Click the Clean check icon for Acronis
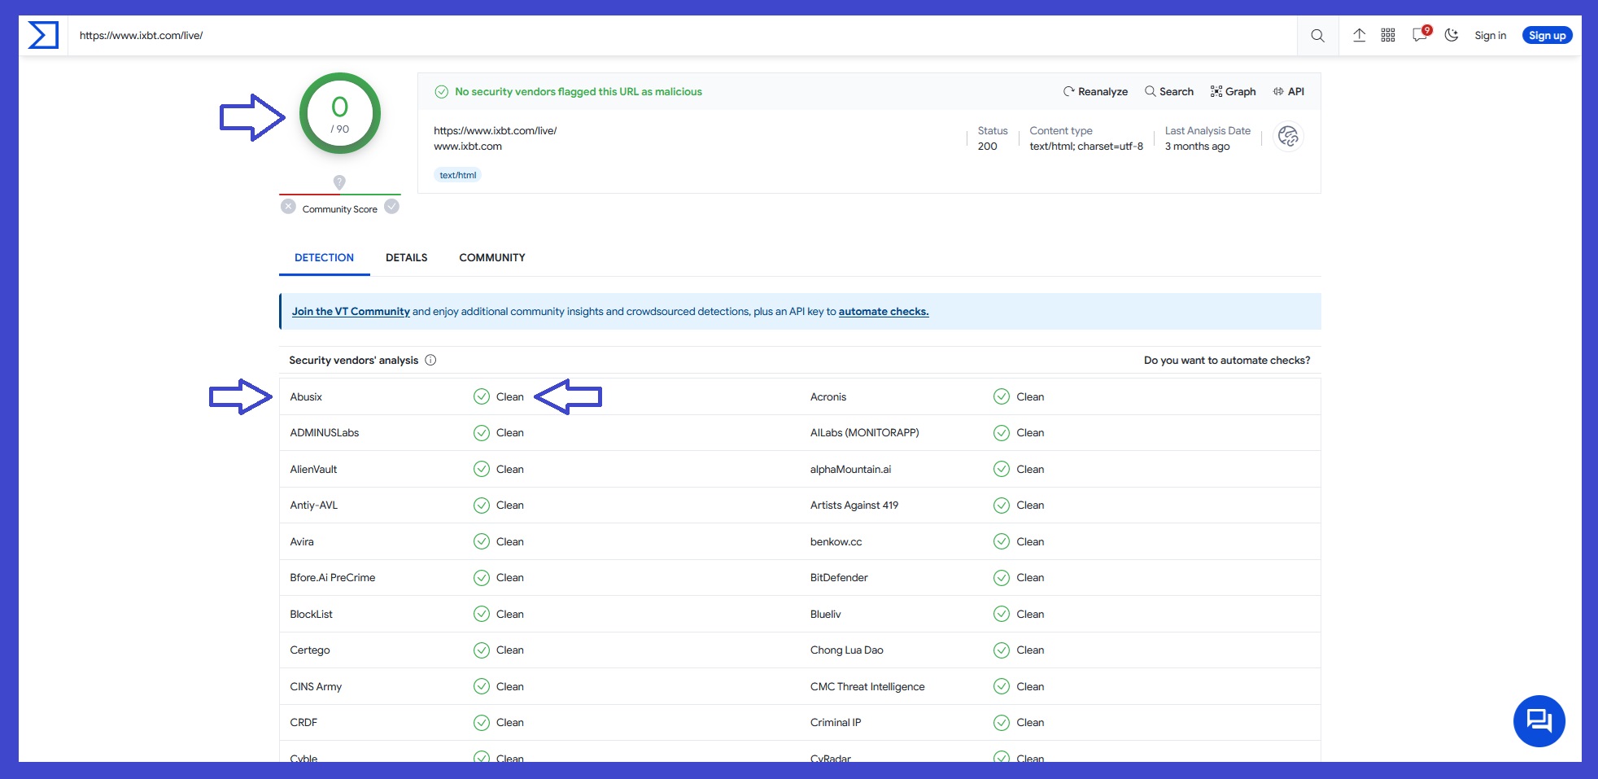 1002,396
